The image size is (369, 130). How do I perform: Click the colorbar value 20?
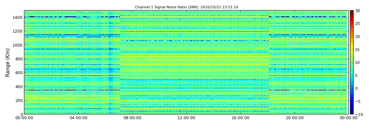pos(357,36)
